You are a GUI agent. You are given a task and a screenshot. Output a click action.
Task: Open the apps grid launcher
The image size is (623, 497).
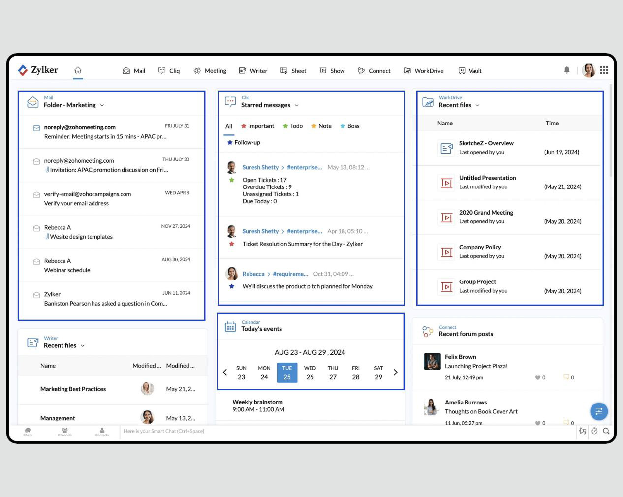[x=604, y=70]
